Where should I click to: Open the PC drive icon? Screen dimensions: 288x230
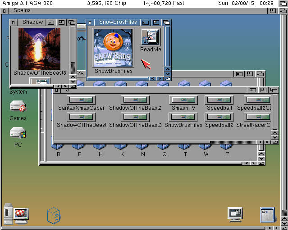18,132
